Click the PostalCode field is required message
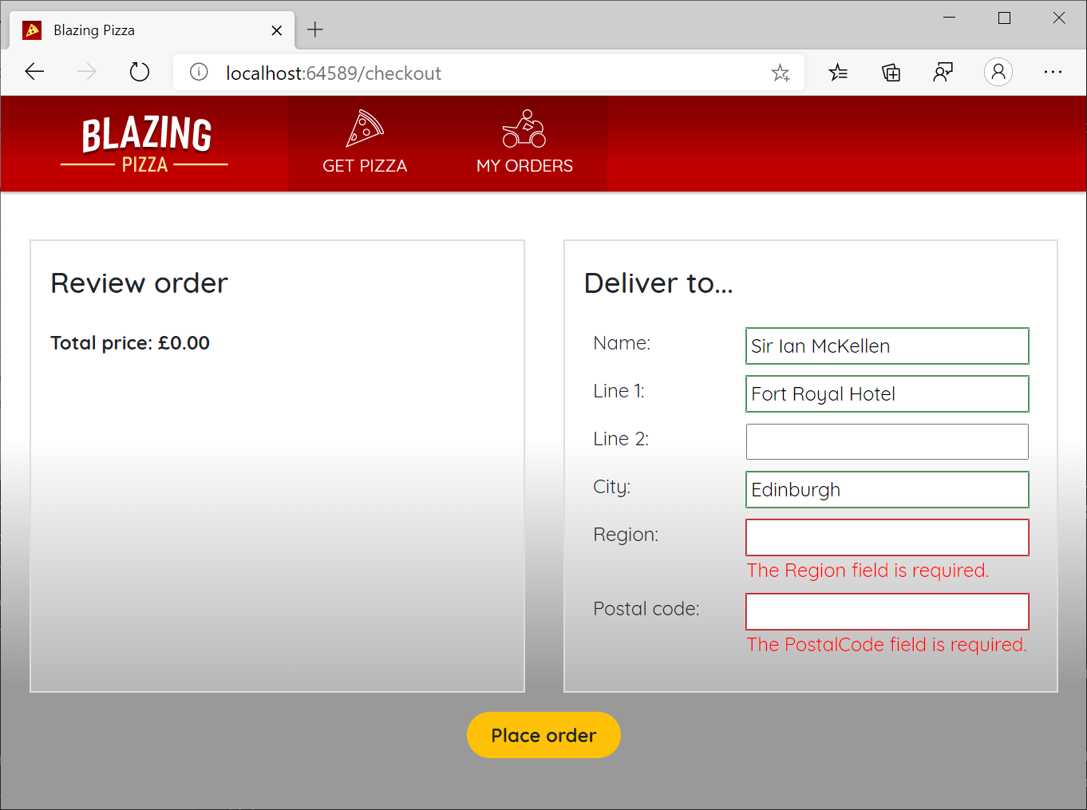Viewport: 1087px width, 810px height. tap(887, 645)
